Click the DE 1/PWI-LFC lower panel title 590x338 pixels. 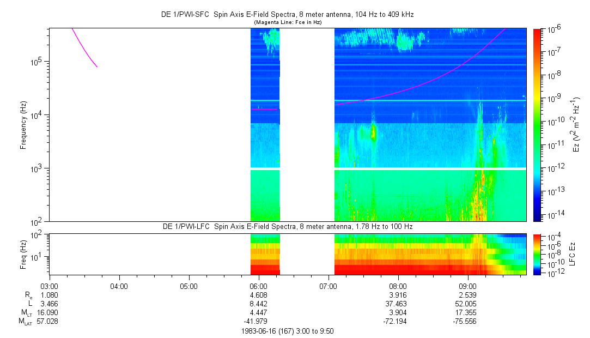[288, 226]
